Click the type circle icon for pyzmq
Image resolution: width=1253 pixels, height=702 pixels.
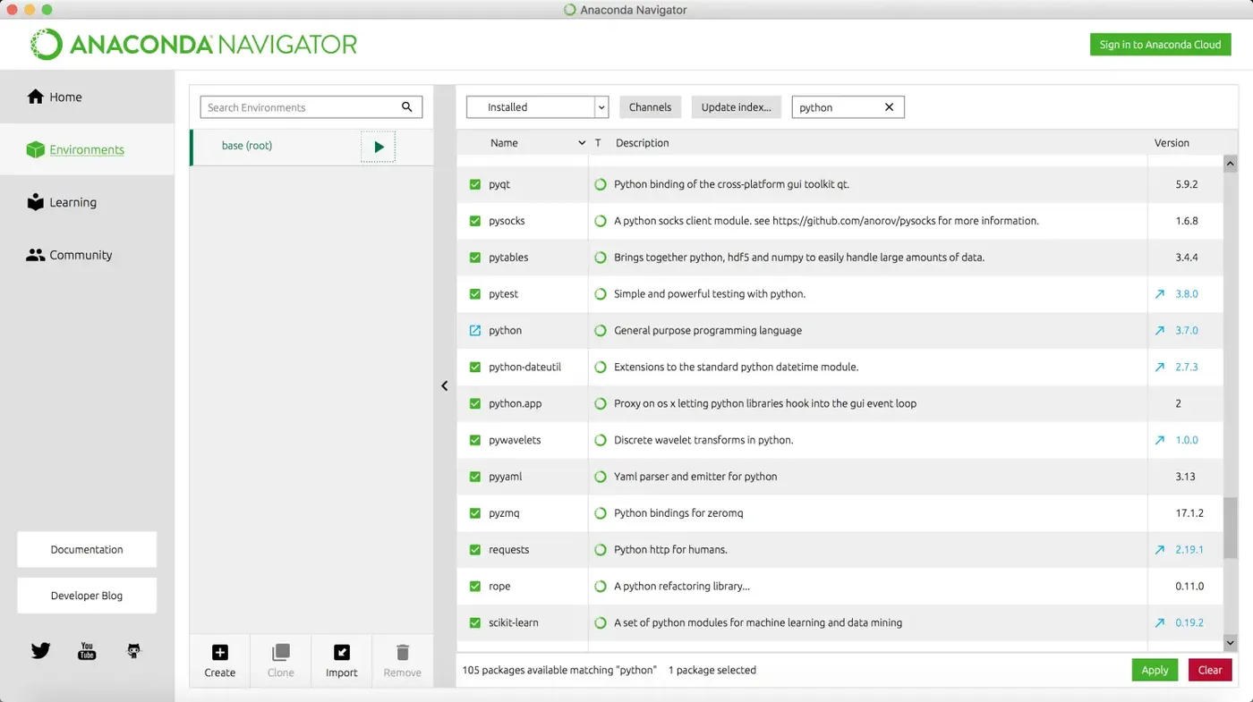click(x=601, y=513)
